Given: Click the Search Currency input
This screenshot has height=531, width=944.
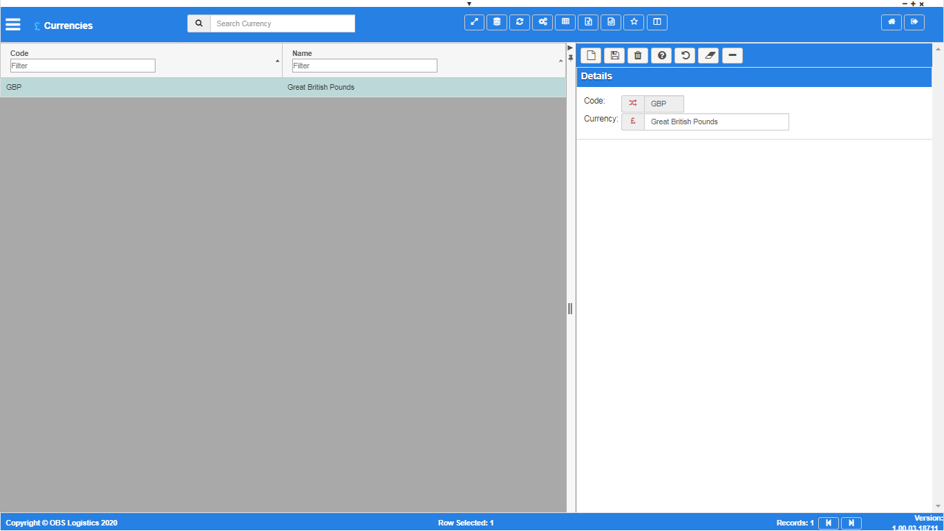Looking at the screenshot, I should (283, 23).
